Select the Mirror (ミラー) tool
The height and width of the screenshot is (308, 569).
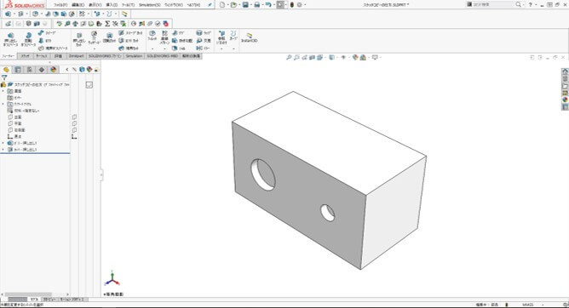click(x=204, y=48)
